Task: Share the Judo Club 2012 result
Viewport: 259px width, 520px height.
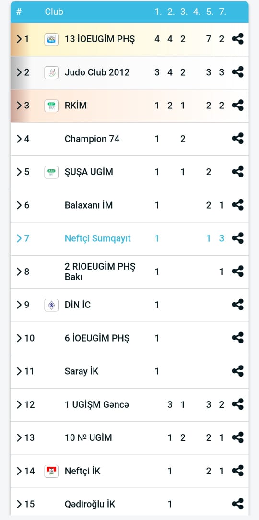Action: [x=237, y=72]
